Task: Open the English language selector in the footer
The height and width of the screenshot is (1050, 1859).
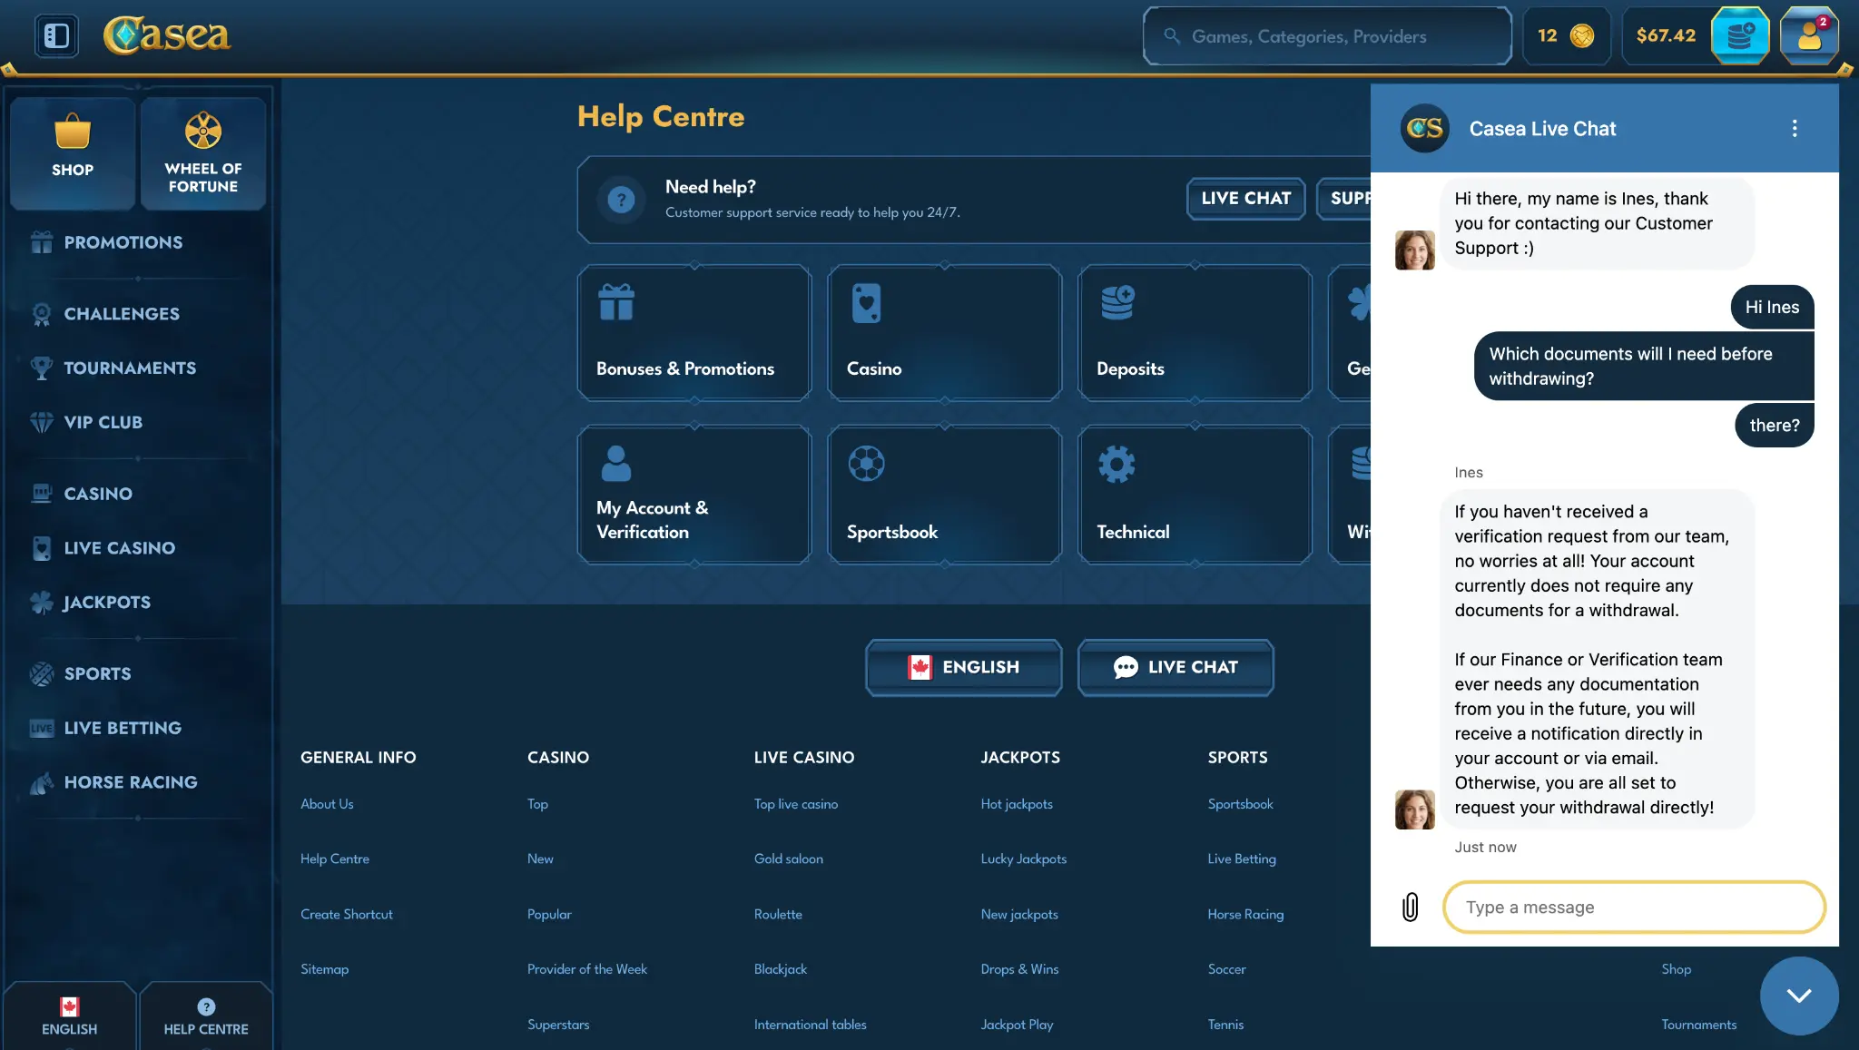Action: point(963,667)
